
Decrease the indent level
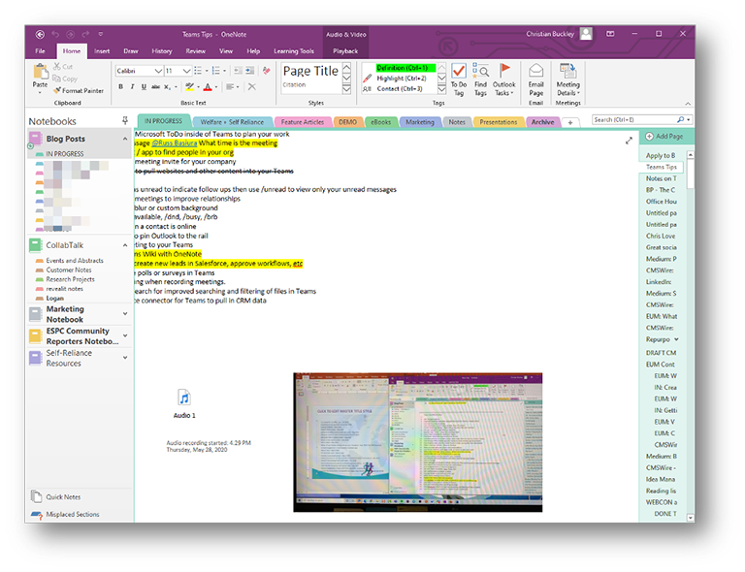click(x=238, y=71)
